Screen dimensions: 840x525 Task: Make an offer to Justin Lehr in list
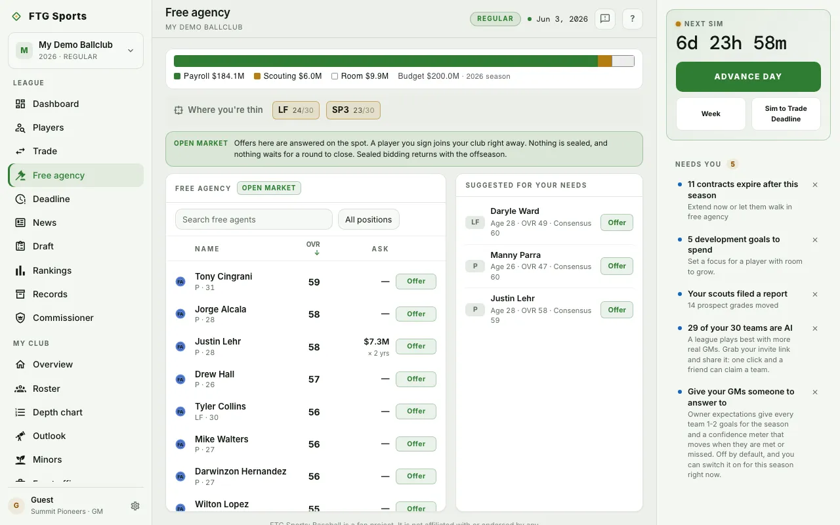pyautogui.click(x=416, y=346)
